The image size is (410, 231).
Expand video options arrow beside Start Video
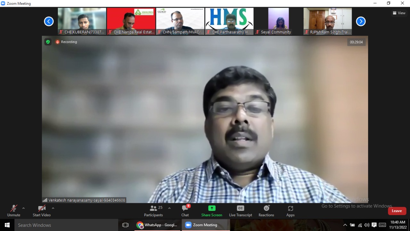click(x=53, y=208)
